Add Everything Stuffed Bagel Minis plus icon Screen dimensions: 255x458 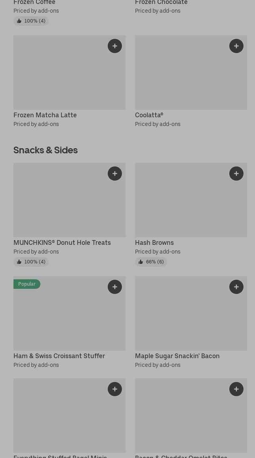115,389
